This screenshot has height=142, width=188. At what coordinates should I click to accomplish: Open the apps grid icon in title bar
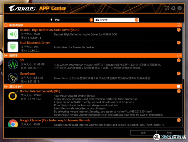pos(167,8)
